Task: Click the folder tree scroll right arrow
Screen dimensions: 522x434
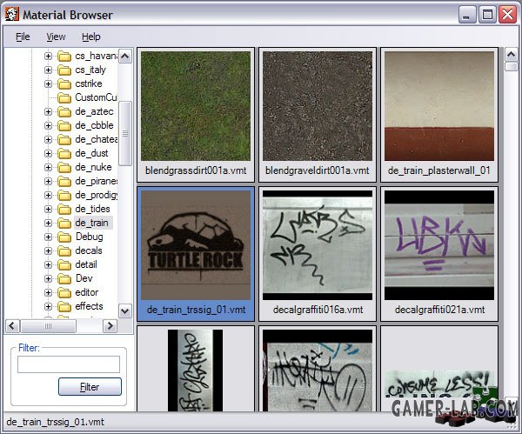Action: pos(110,326)
